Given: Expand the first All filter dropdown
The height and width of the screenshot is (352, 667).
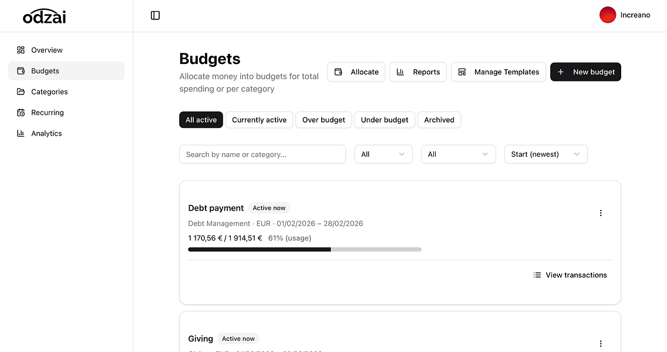Looking at the screenshot, I should (383, 154).
